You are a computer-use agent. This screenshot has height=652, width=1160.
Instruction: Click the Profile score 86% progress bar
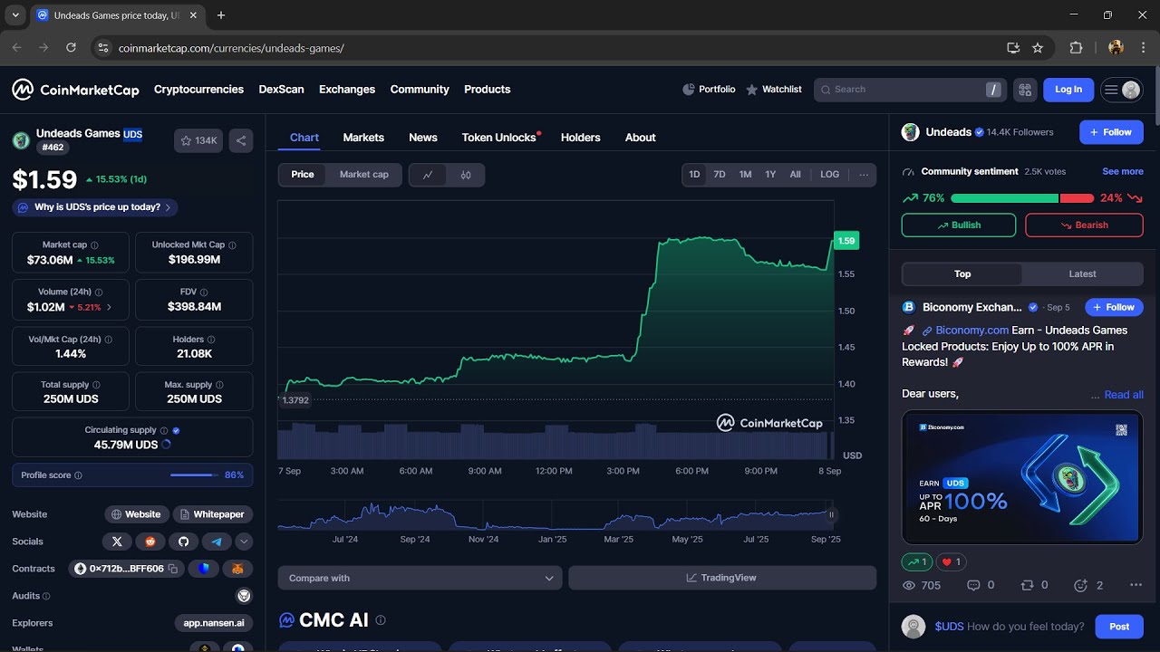194,475
